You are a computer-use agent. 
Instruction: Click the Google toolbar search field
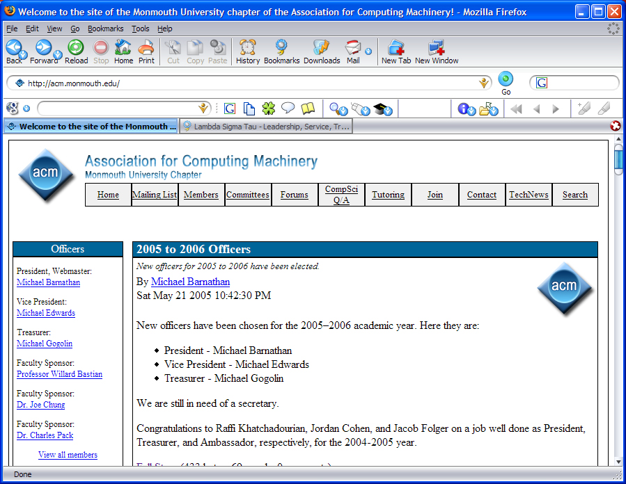click(x=118, y=108)
